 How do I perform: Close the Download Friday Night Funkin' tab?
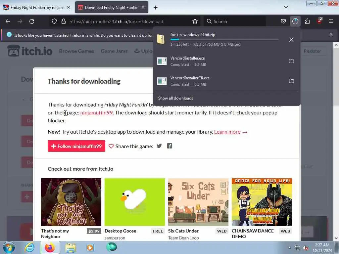[x=143, y=7]
